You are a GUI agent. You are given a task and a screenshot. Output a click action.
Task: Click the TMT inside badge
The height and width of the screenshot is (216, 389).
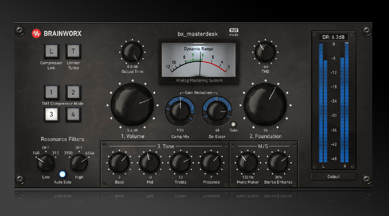pos(234,32)
